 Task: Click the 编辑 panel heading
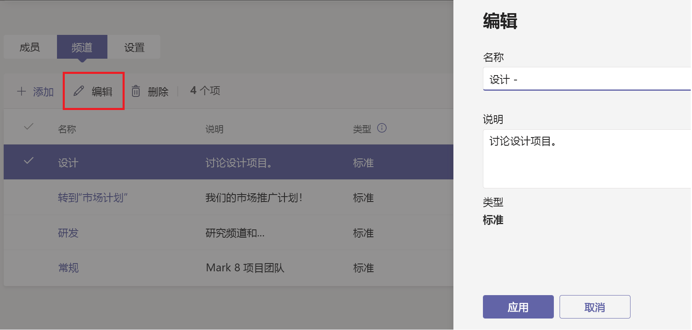[x=500, y=21]
